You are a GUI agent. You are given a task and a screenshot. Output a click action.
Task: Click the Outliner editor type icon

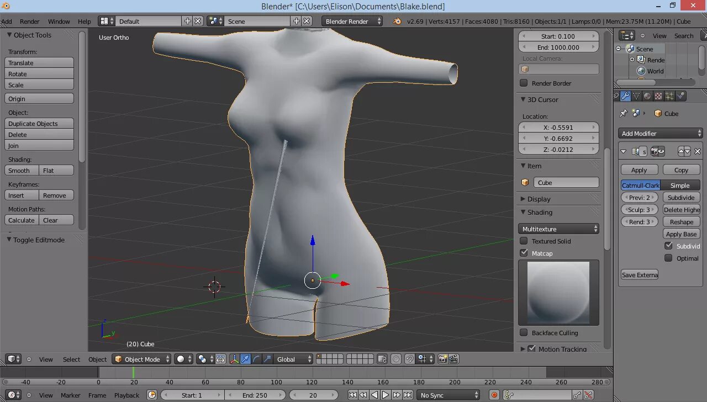tap(626, 35)
